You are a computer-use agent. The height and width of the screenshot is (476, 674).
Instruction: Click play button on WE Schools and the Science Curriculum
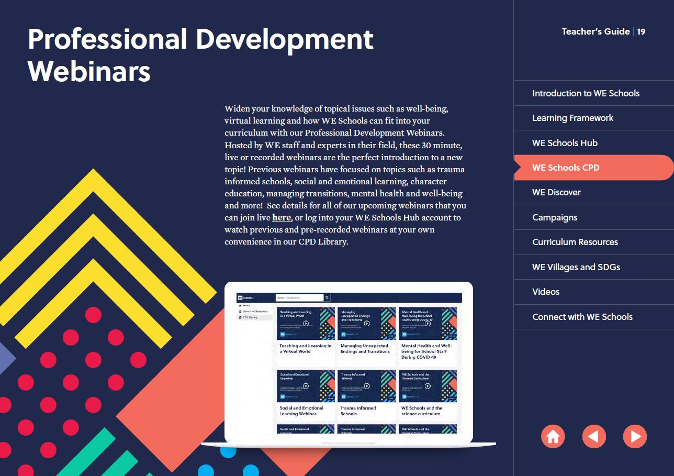(x=428, y=386)
